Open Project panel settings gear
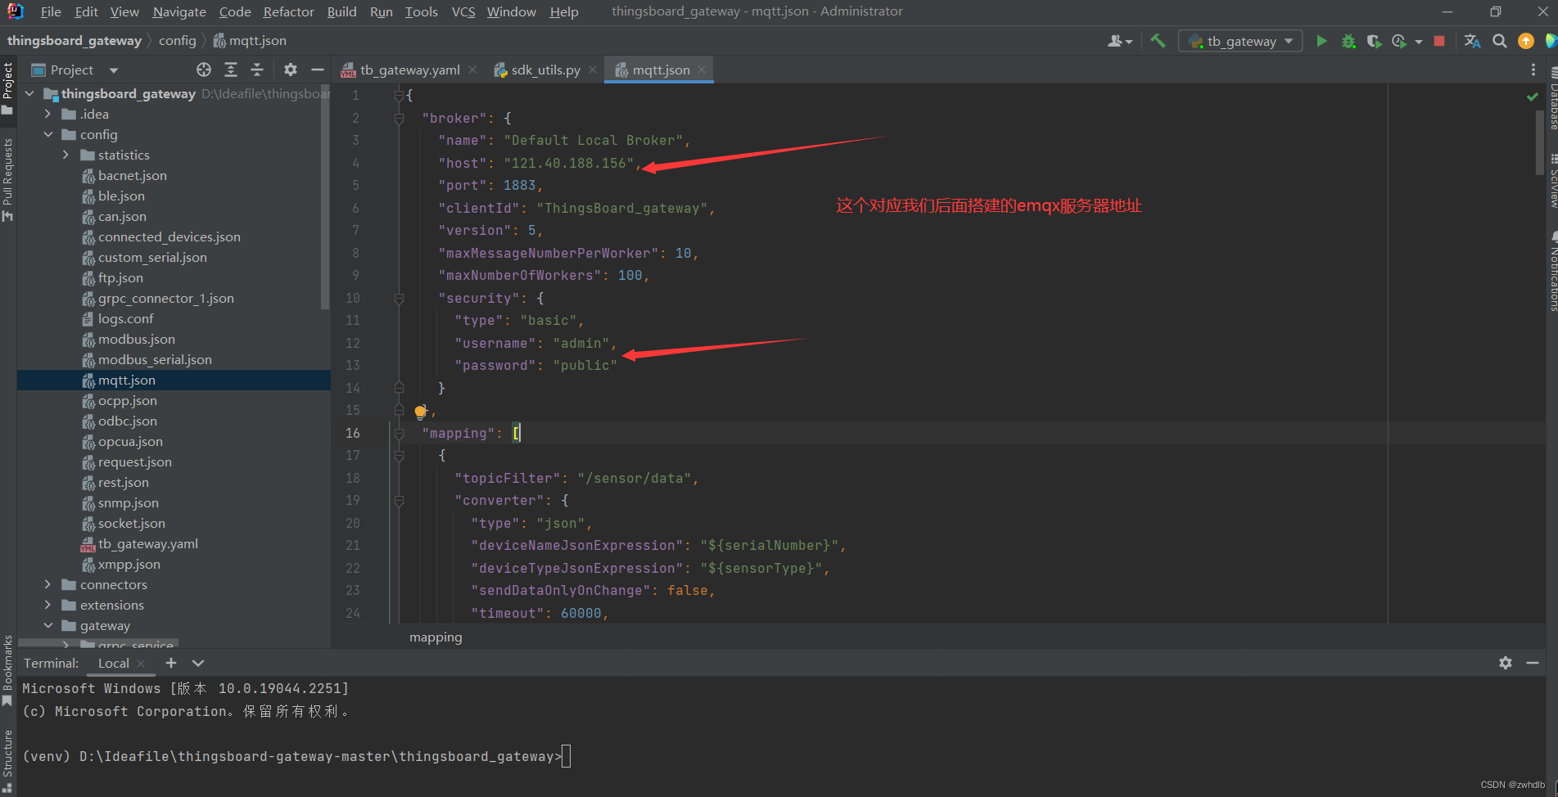The image size is (1558, 797). 291,70
